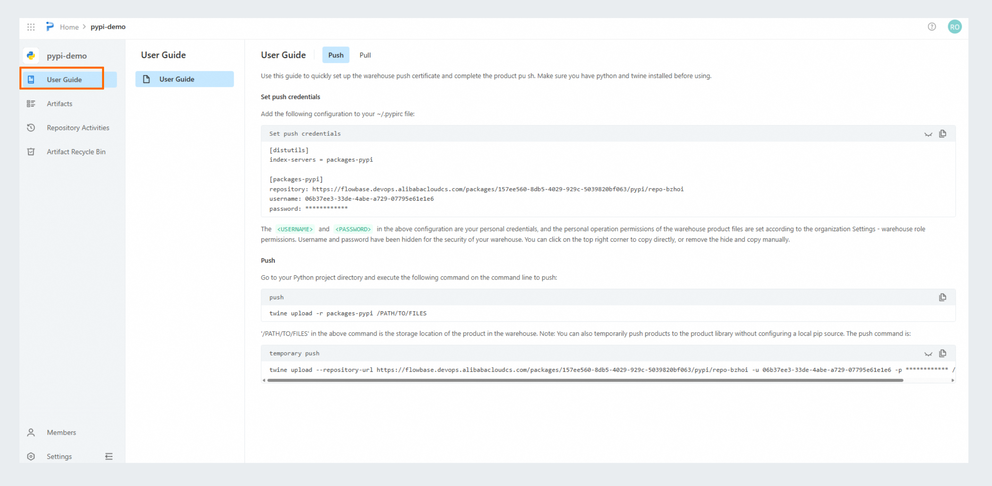This screenshot has height=486, width=992.
Task: Open Artifacts in the sidebar
Action: pyautogui.click(x=59, y=104)
